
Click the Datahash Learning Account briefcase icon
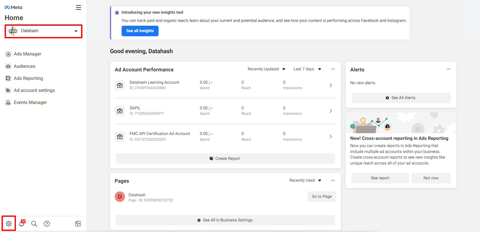coord(120,85)
